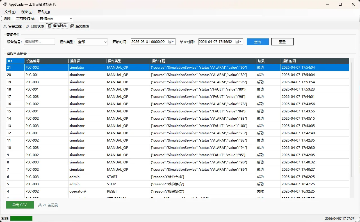Export logs with 导出 CSV button

pos(20,205)
